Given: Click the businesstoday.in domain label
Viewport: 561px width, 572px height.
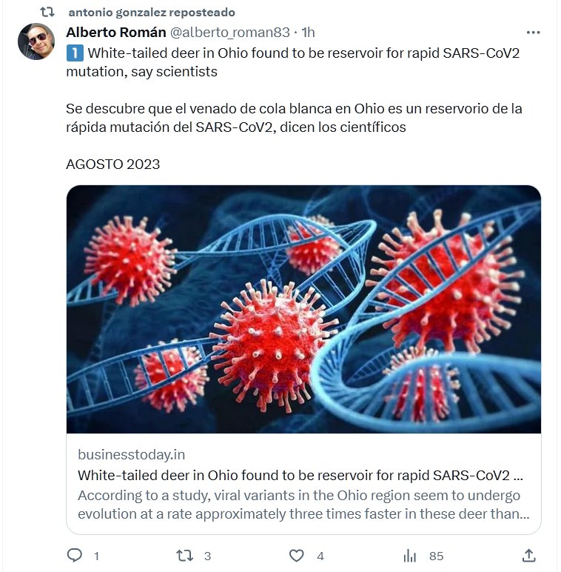Looking at the screenshot, I should click(x=131, y=454).
